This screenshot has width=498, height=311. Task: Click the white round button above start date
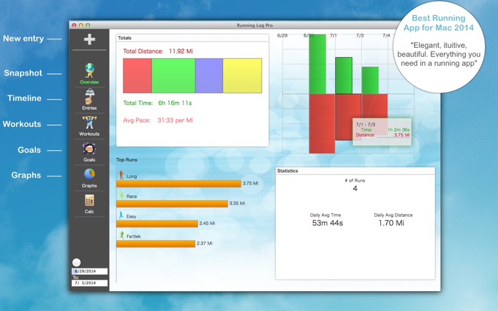pos(76,262)
